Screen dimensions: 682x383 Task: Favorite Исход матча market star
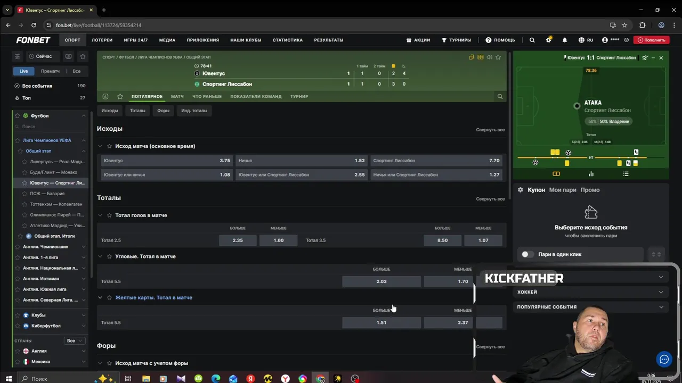click(110, 146)
